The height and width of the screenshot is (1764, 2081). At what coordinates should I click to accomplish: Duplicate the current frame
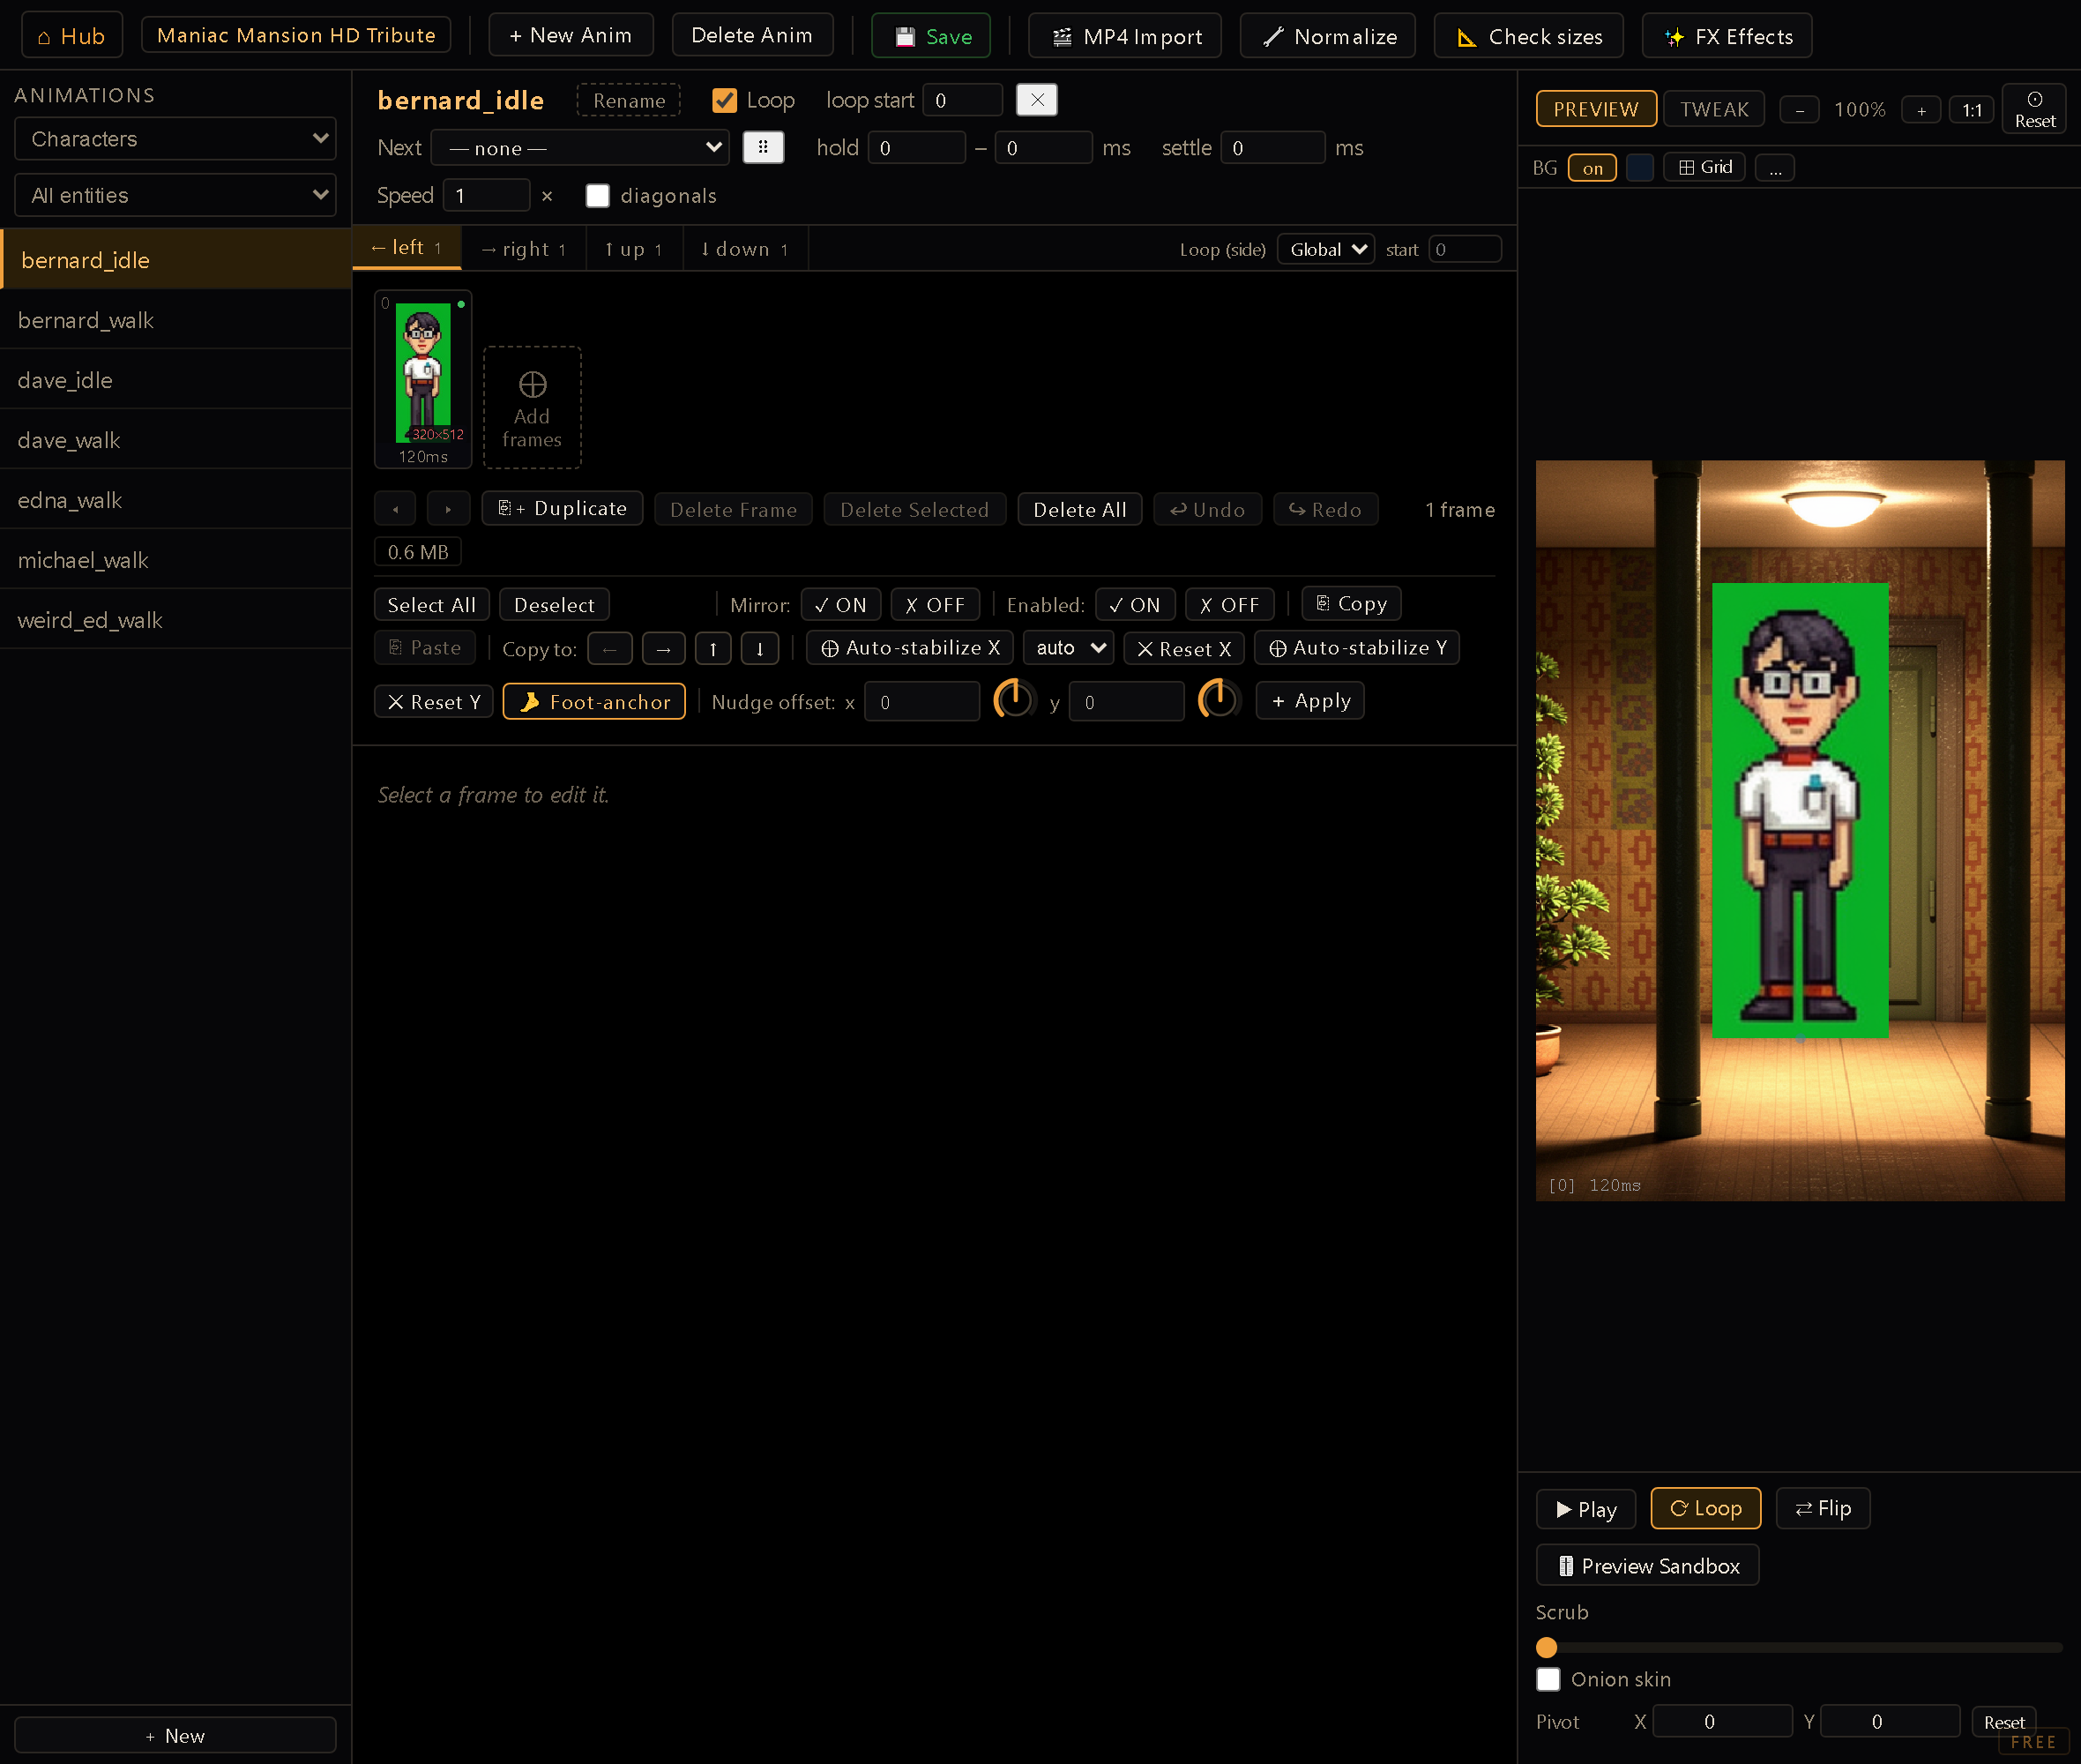[562, 509]
